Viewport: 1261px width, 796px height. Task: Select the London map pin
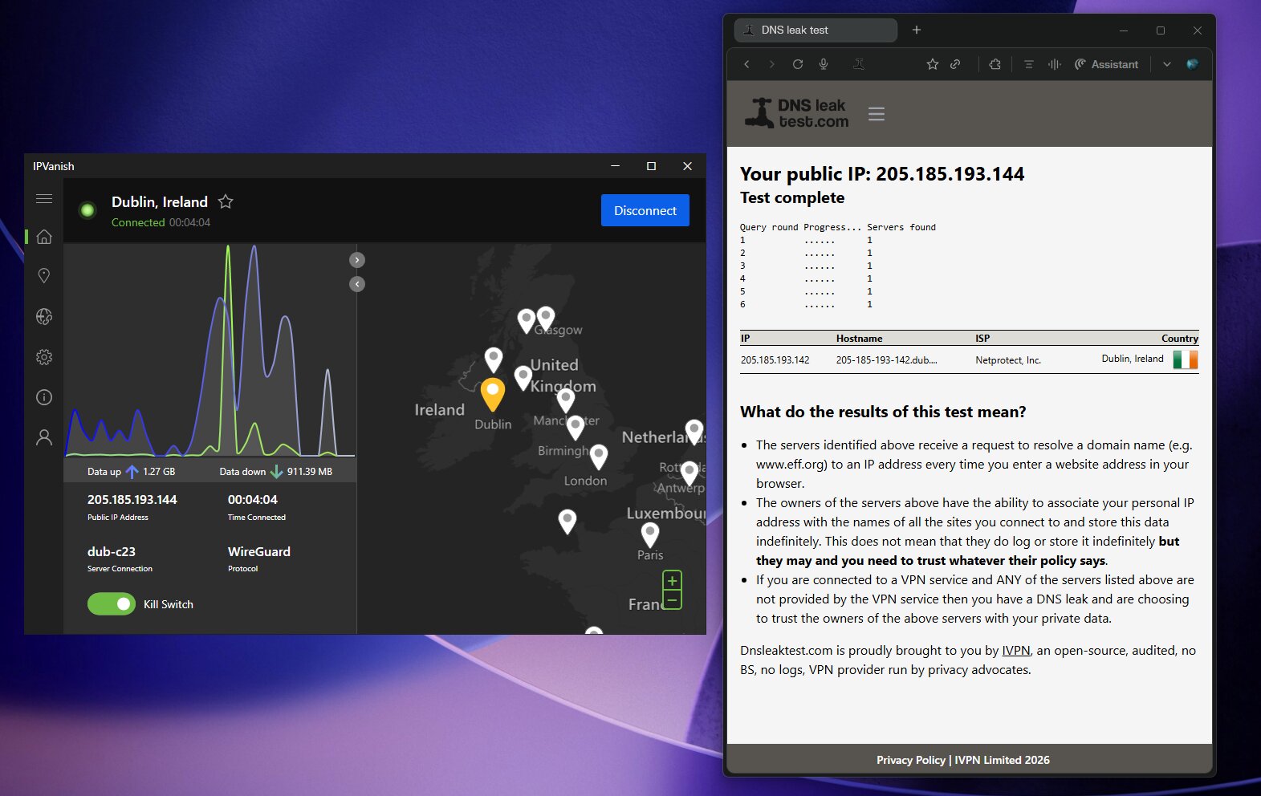tap(598, 457)
